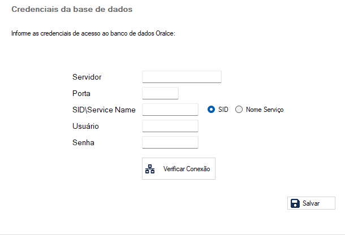Screen dimensions: 345x235
Task: Click the network icon on Verificar Conexão
Action: [150, 169]
